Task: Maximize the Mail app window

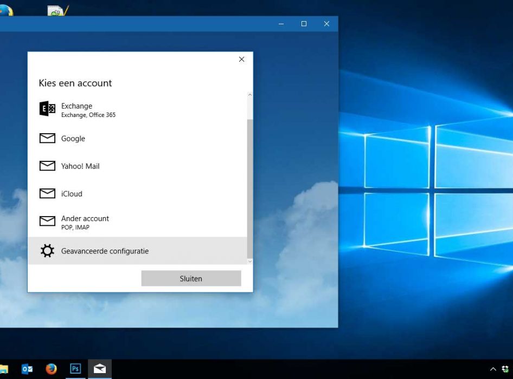Action: point(304,24)
